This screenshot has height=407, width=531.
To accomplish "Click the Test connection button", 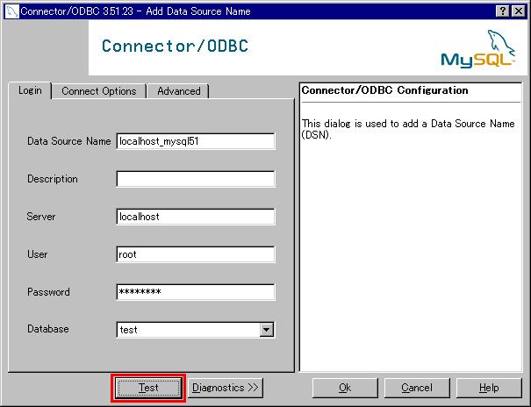I will click(148, 388).
